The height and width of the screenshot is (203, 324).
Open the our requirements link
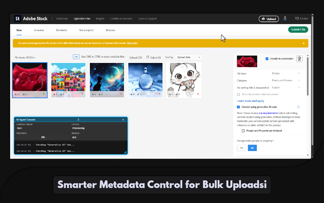point(268,113)
